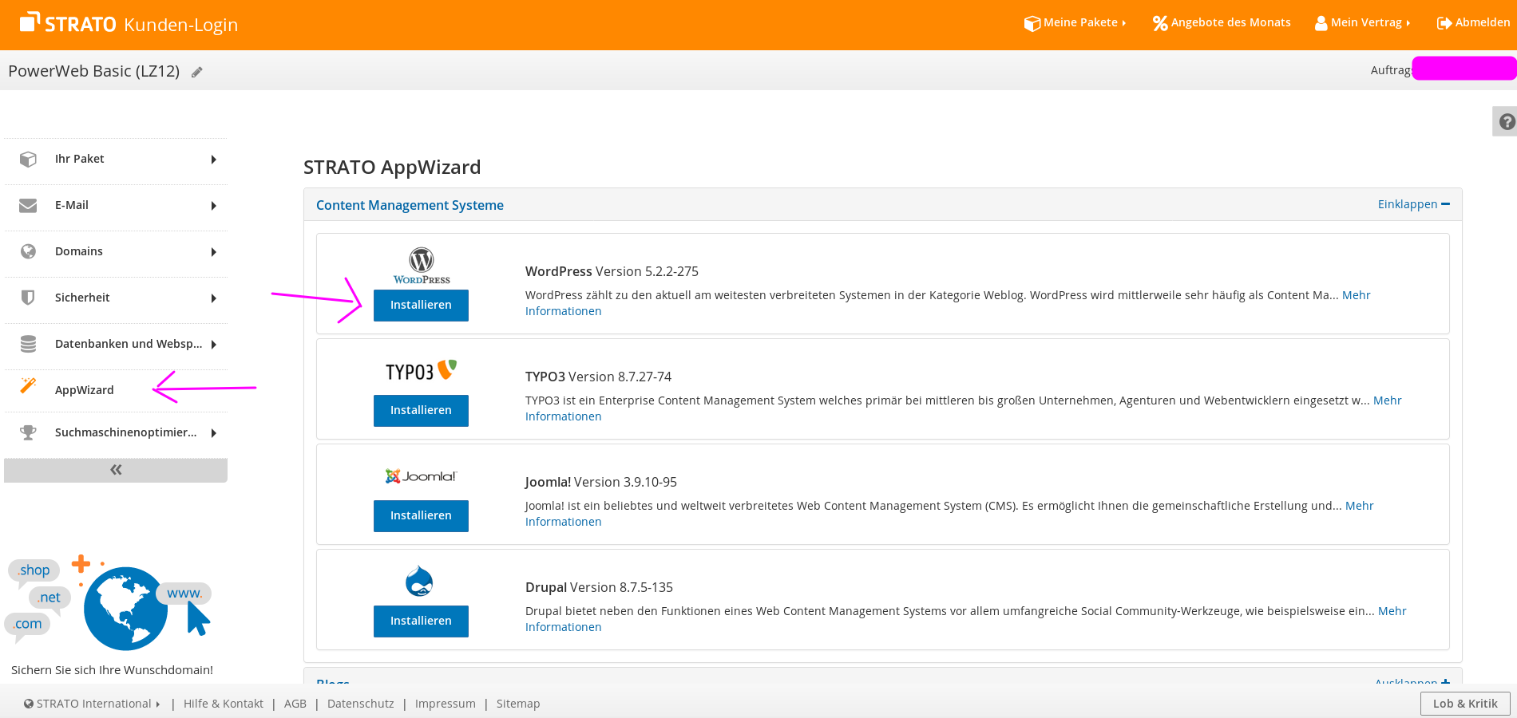Collapse section via Einklappen
This screenshot has width=1517, height=718.
pyautogui.click(x=1413, y=204)
